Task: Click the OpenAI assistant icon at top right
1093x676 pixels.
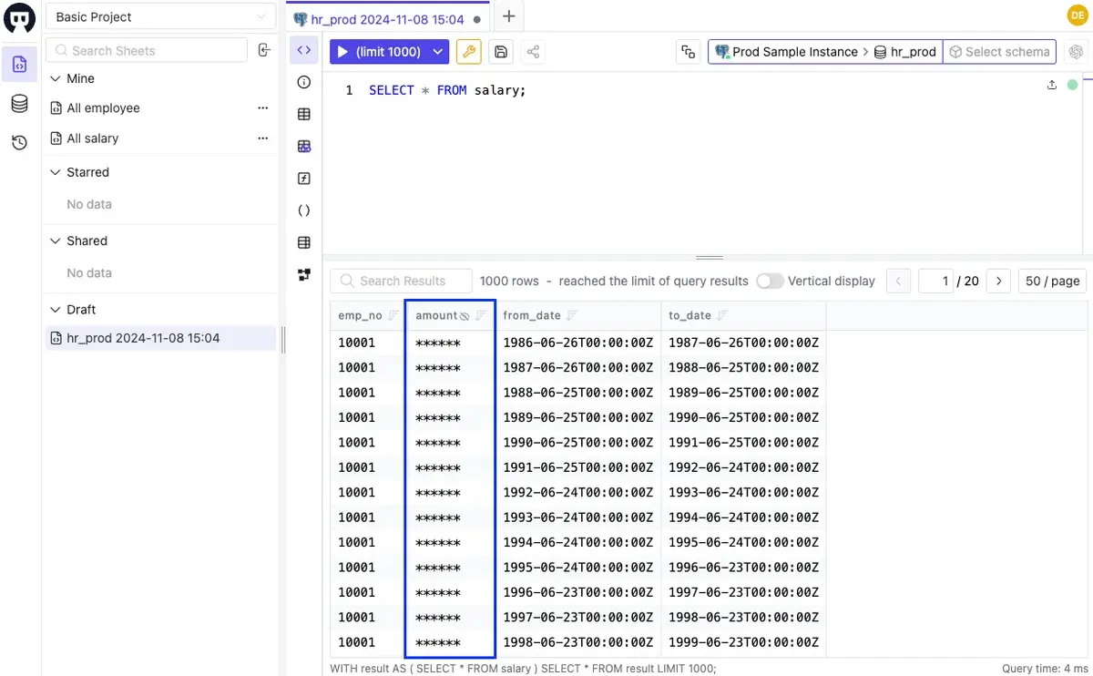Action: (x=1076, y=52)
